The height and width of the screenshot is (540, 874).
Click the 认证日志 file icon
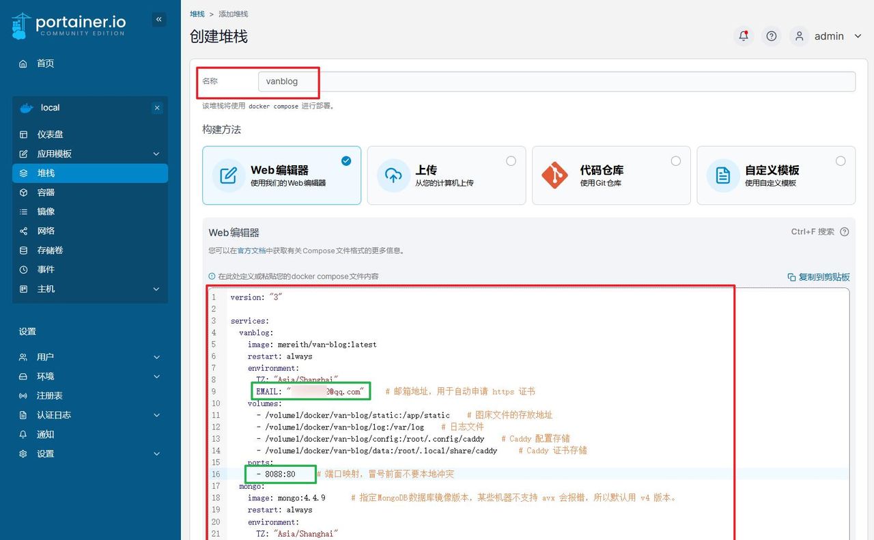[x=24, y=415]
